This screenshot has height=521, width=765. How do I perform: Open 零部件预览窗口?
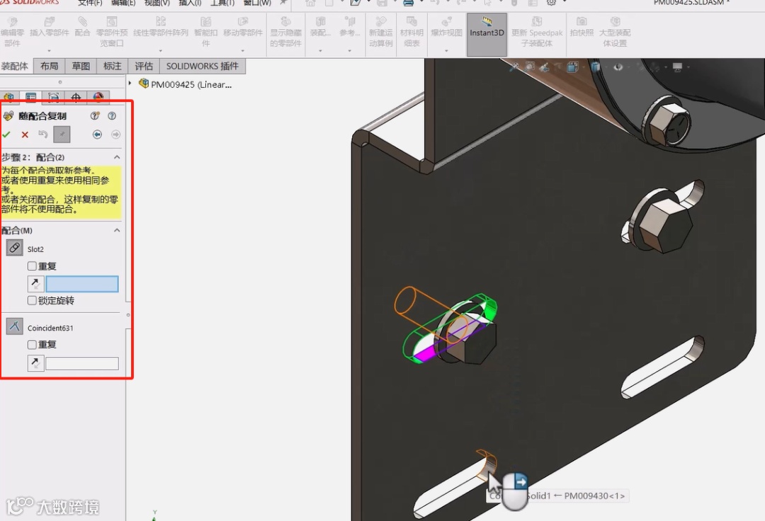[x=112, y=32]
